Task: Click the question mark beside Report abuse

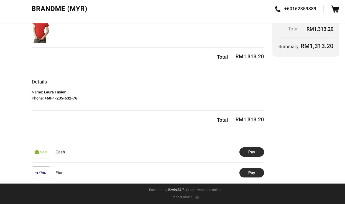Action: pos(197,197)
